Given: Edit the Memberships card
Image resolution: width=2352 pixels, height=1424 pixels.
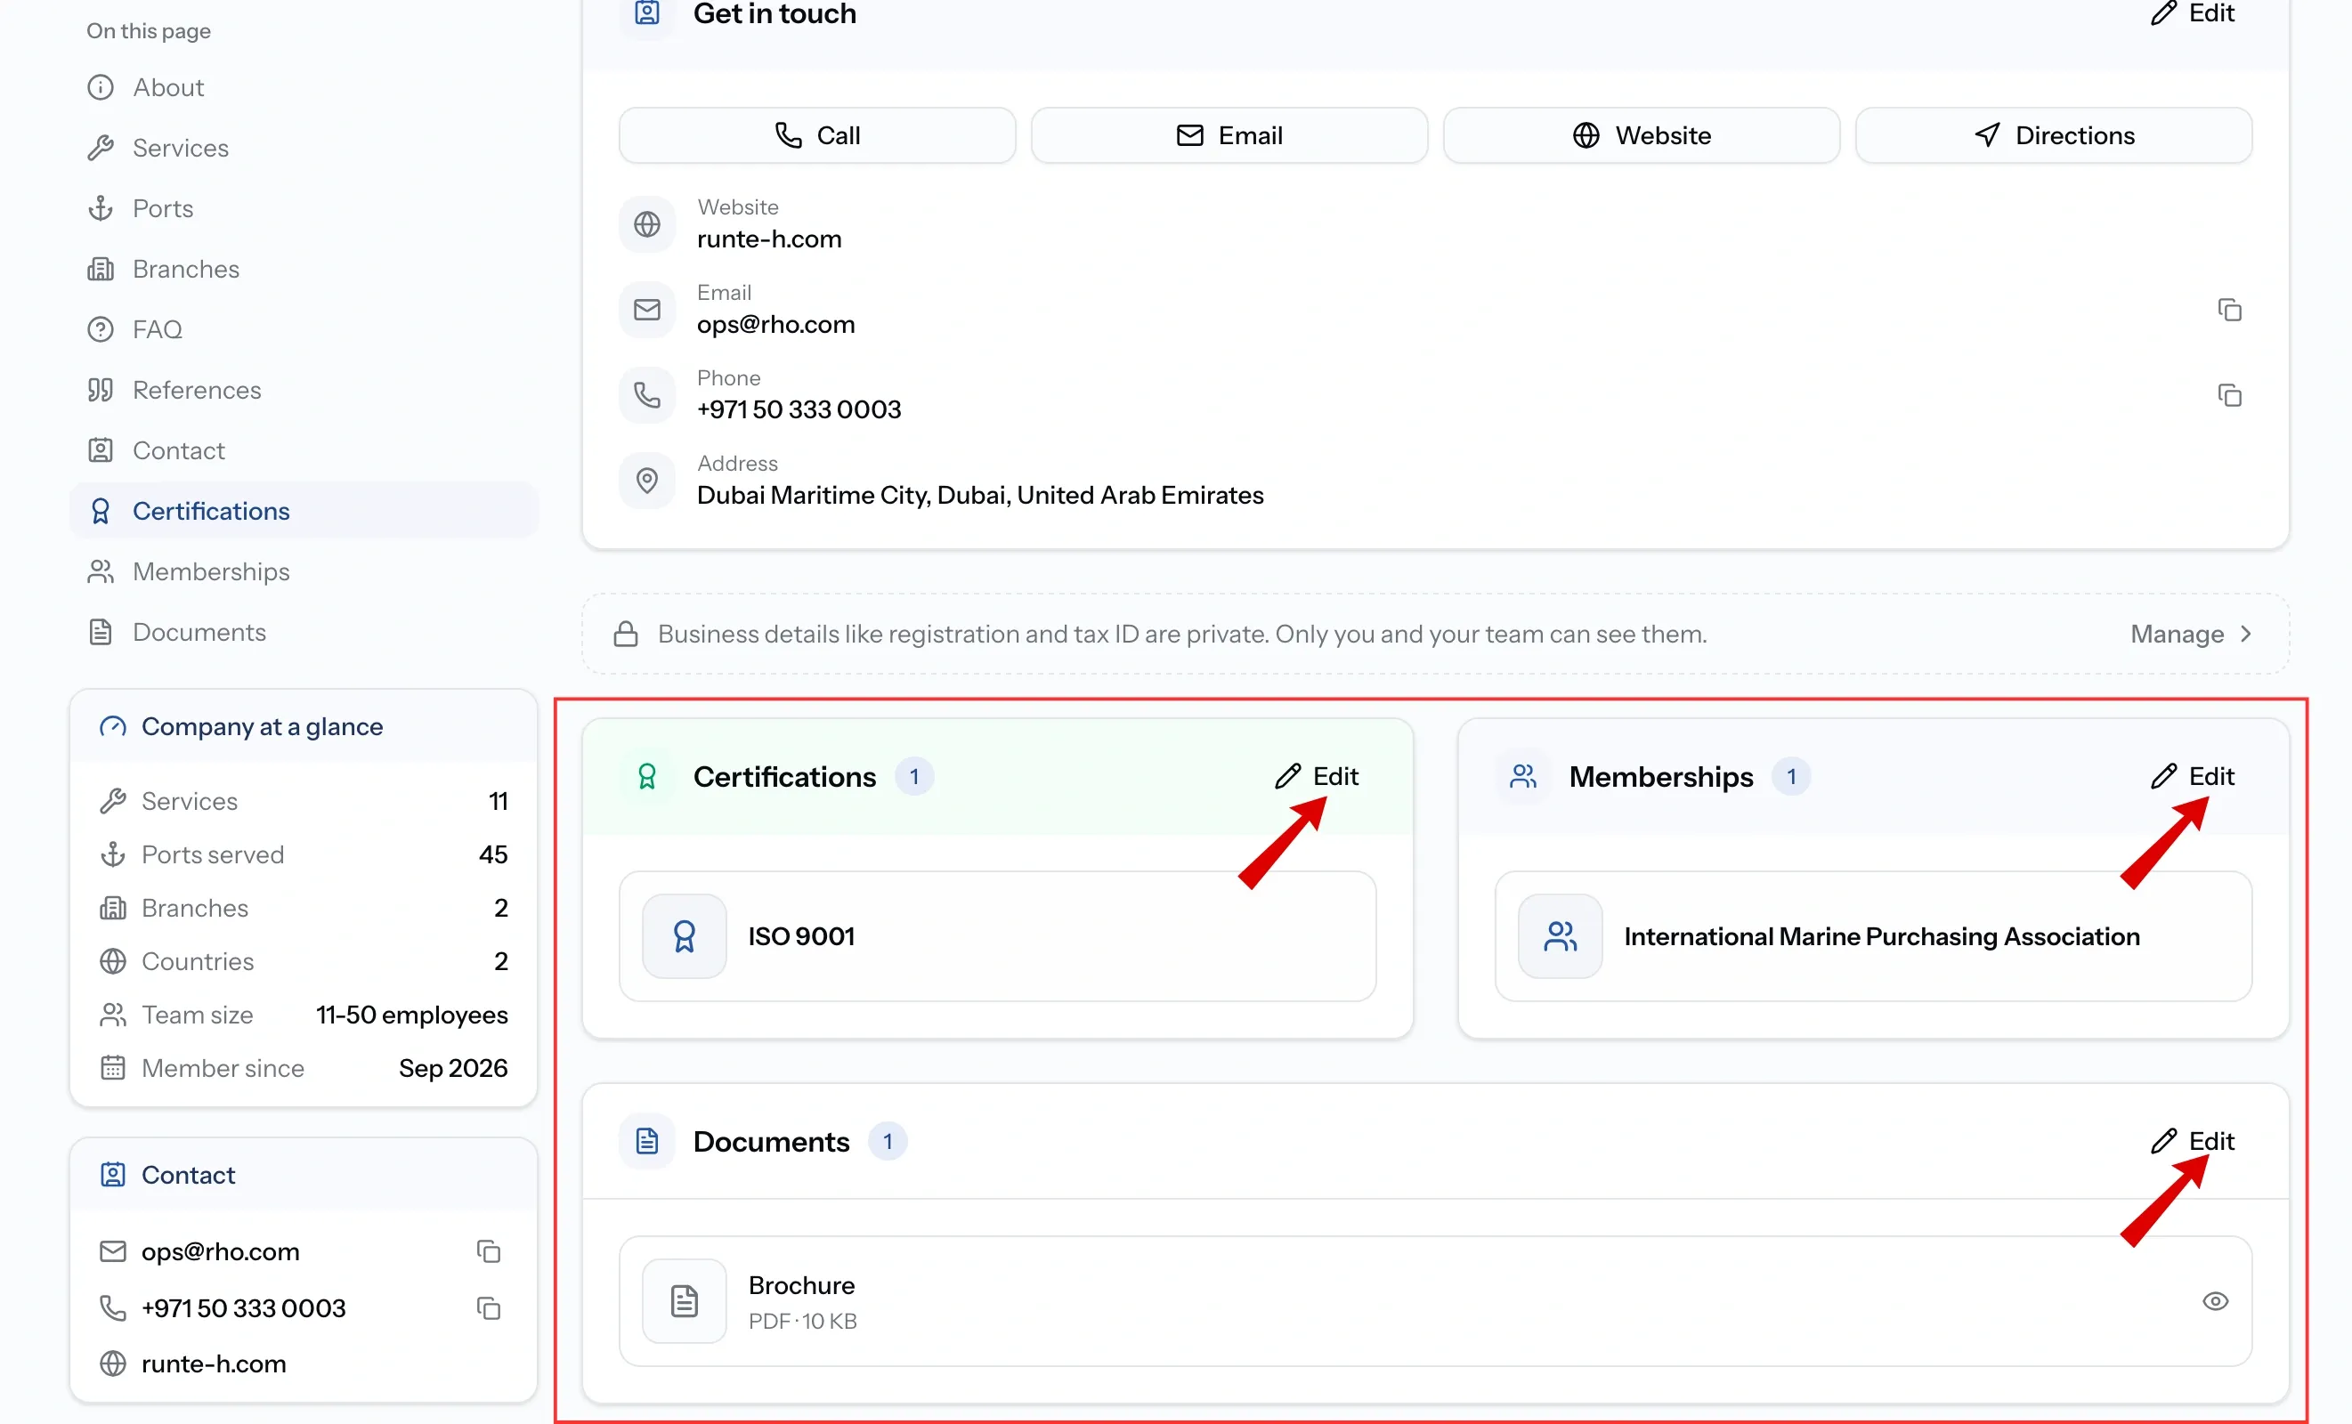Looking at the screenshot, I should 2193,776.
